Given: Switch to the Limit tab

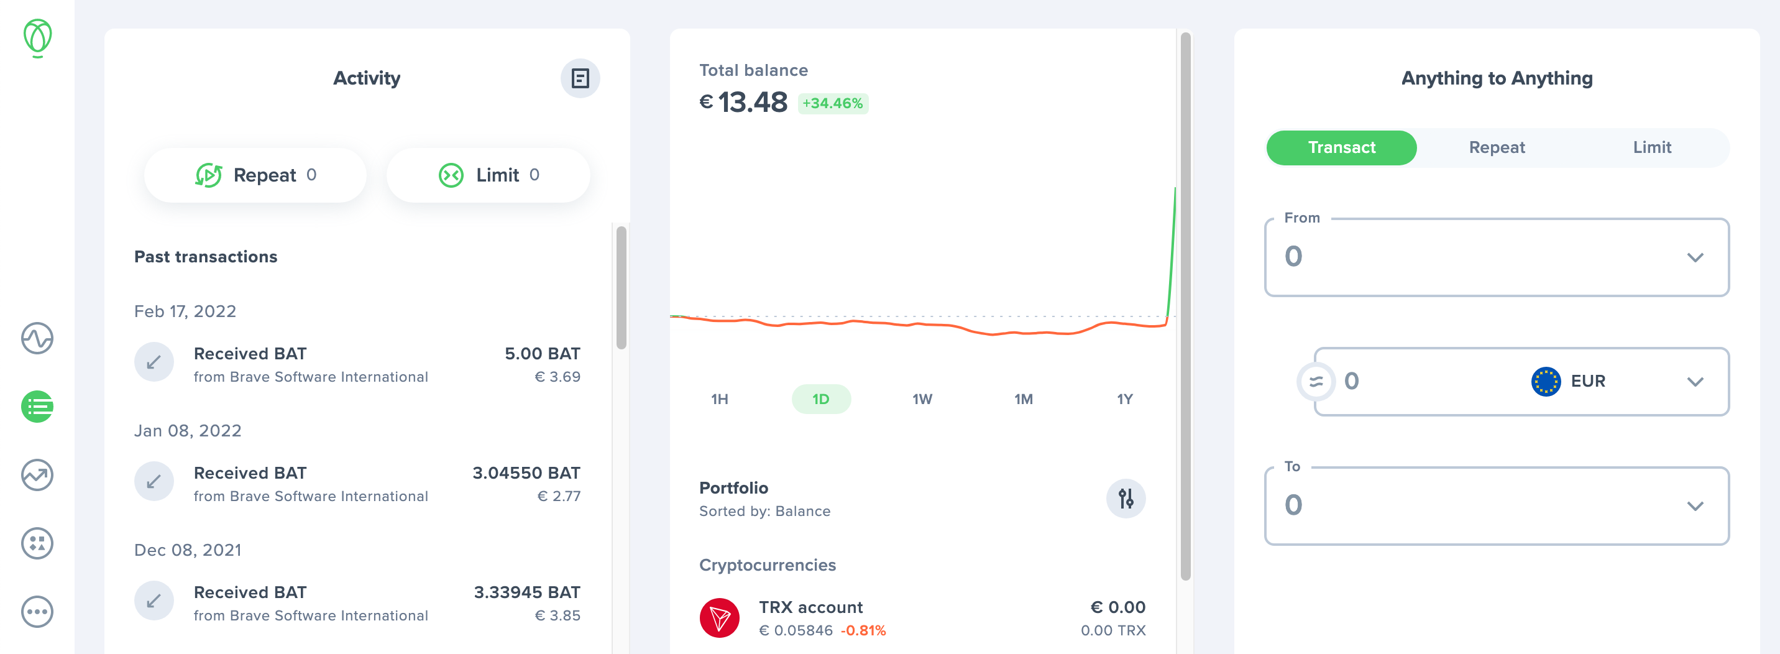Looking at the screenshot, I should [1651, 147].
